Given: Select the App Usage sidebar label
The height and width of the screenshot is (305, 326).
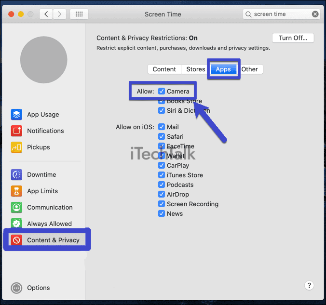Looking at the screenshot, I should click(x=43, y=115).
